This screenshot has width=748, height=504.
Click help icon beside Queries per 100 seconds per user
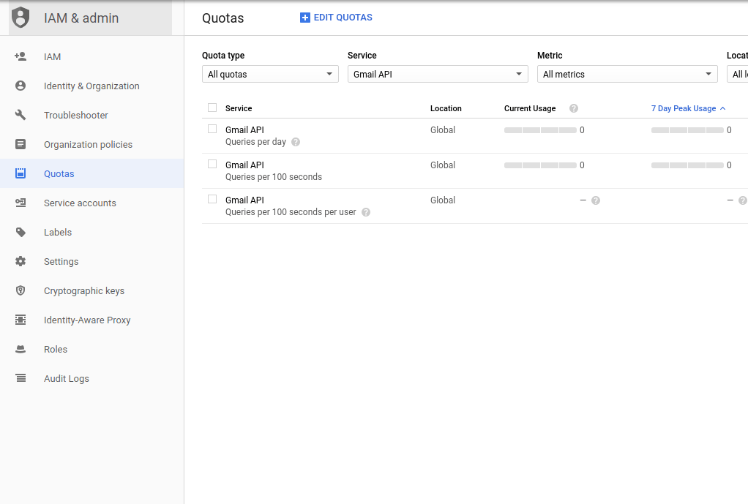(366, 212)
